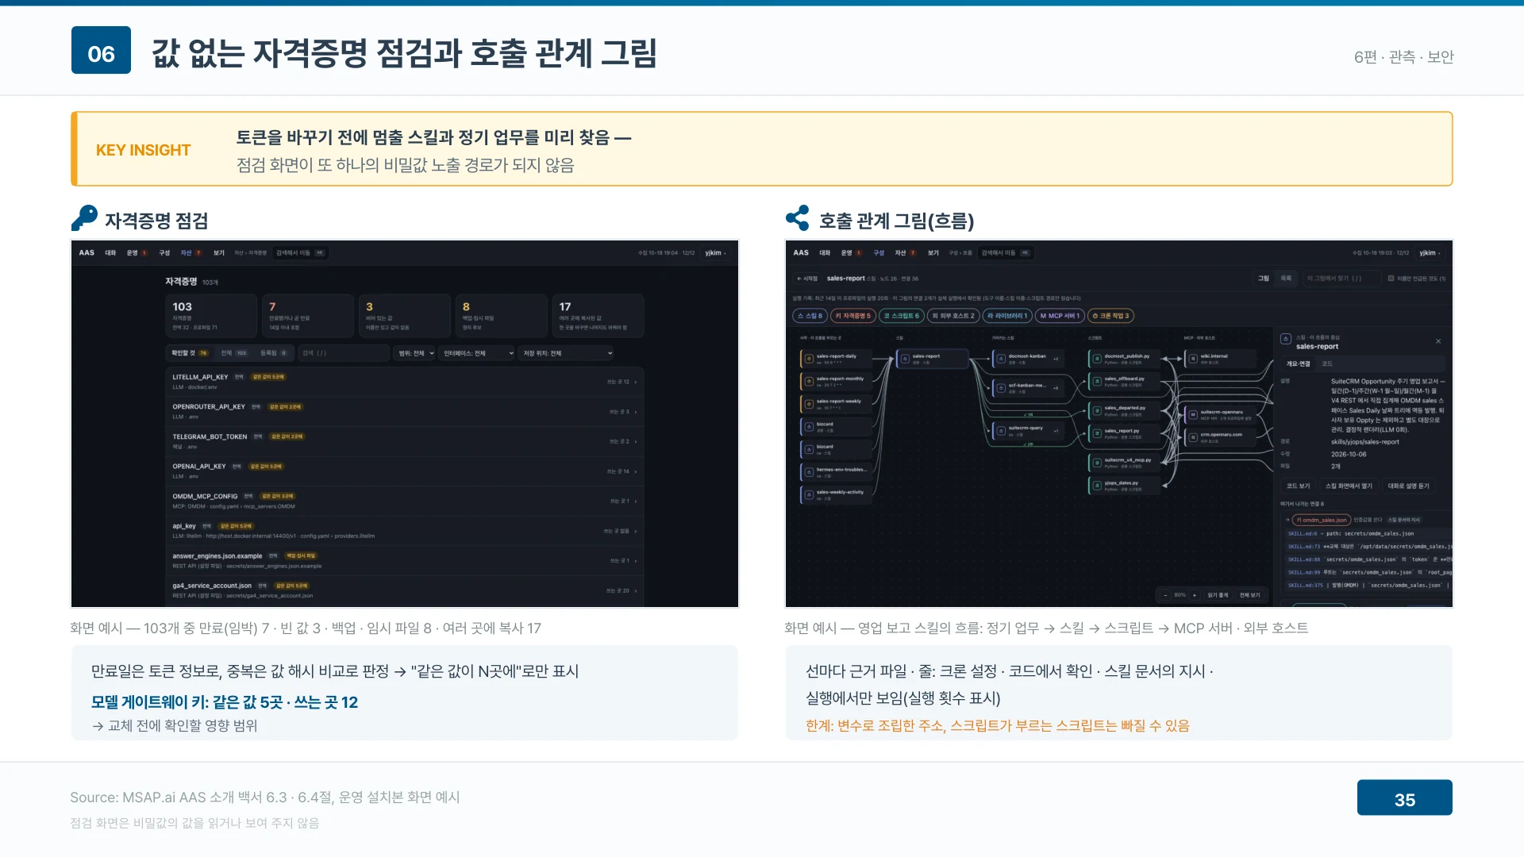Image resolution: width=1524 pixels, height=857 pixels.
Task: Click '대화로 설명 듣기' button
Action: click(x=1408, y=486)
